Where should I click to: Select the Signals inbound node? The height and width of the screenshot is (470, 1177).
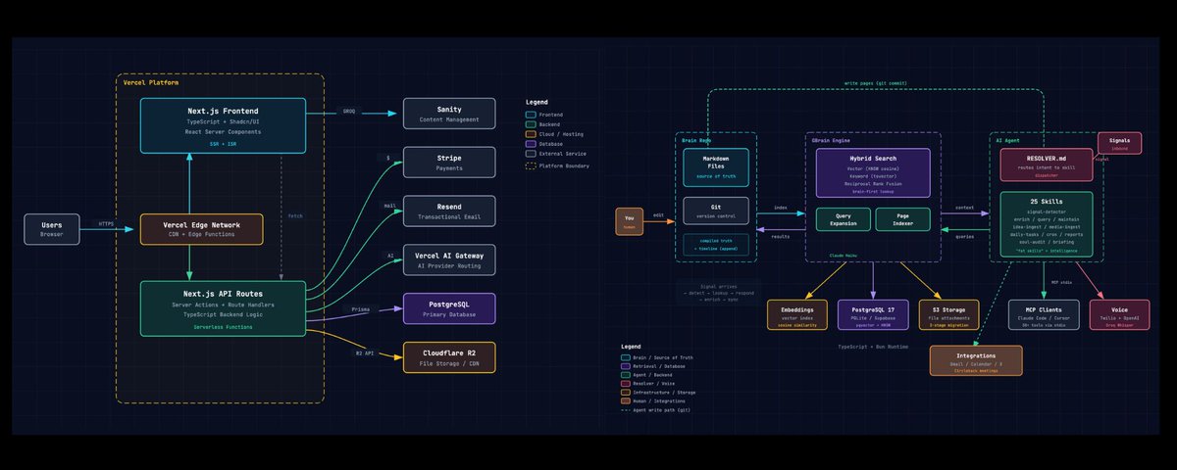(x=1119, y=143)
